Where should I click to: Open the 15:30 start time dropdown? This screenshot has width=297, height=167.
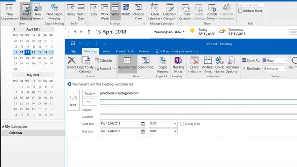point(175,124)
